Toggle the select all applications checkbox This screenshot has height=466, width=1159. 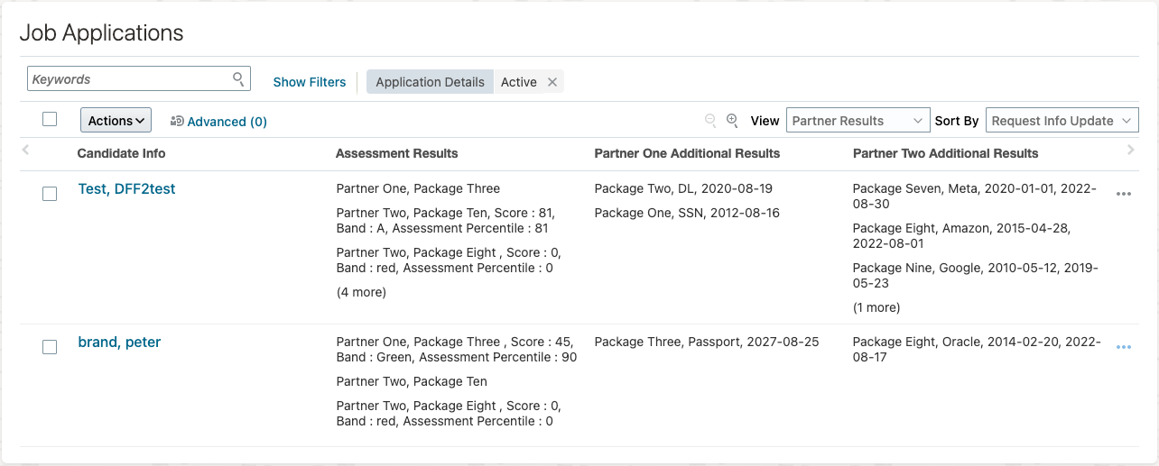50,119
